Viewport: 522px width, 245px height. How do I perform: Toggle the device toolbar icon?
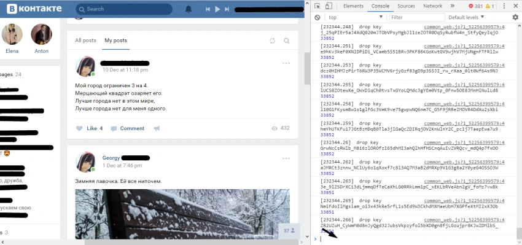click(329, 6)
